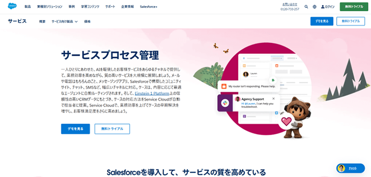Click the サブnav デモを見る button
The width and height of the screenshot is (371, 177).
(x=322, y=21)
